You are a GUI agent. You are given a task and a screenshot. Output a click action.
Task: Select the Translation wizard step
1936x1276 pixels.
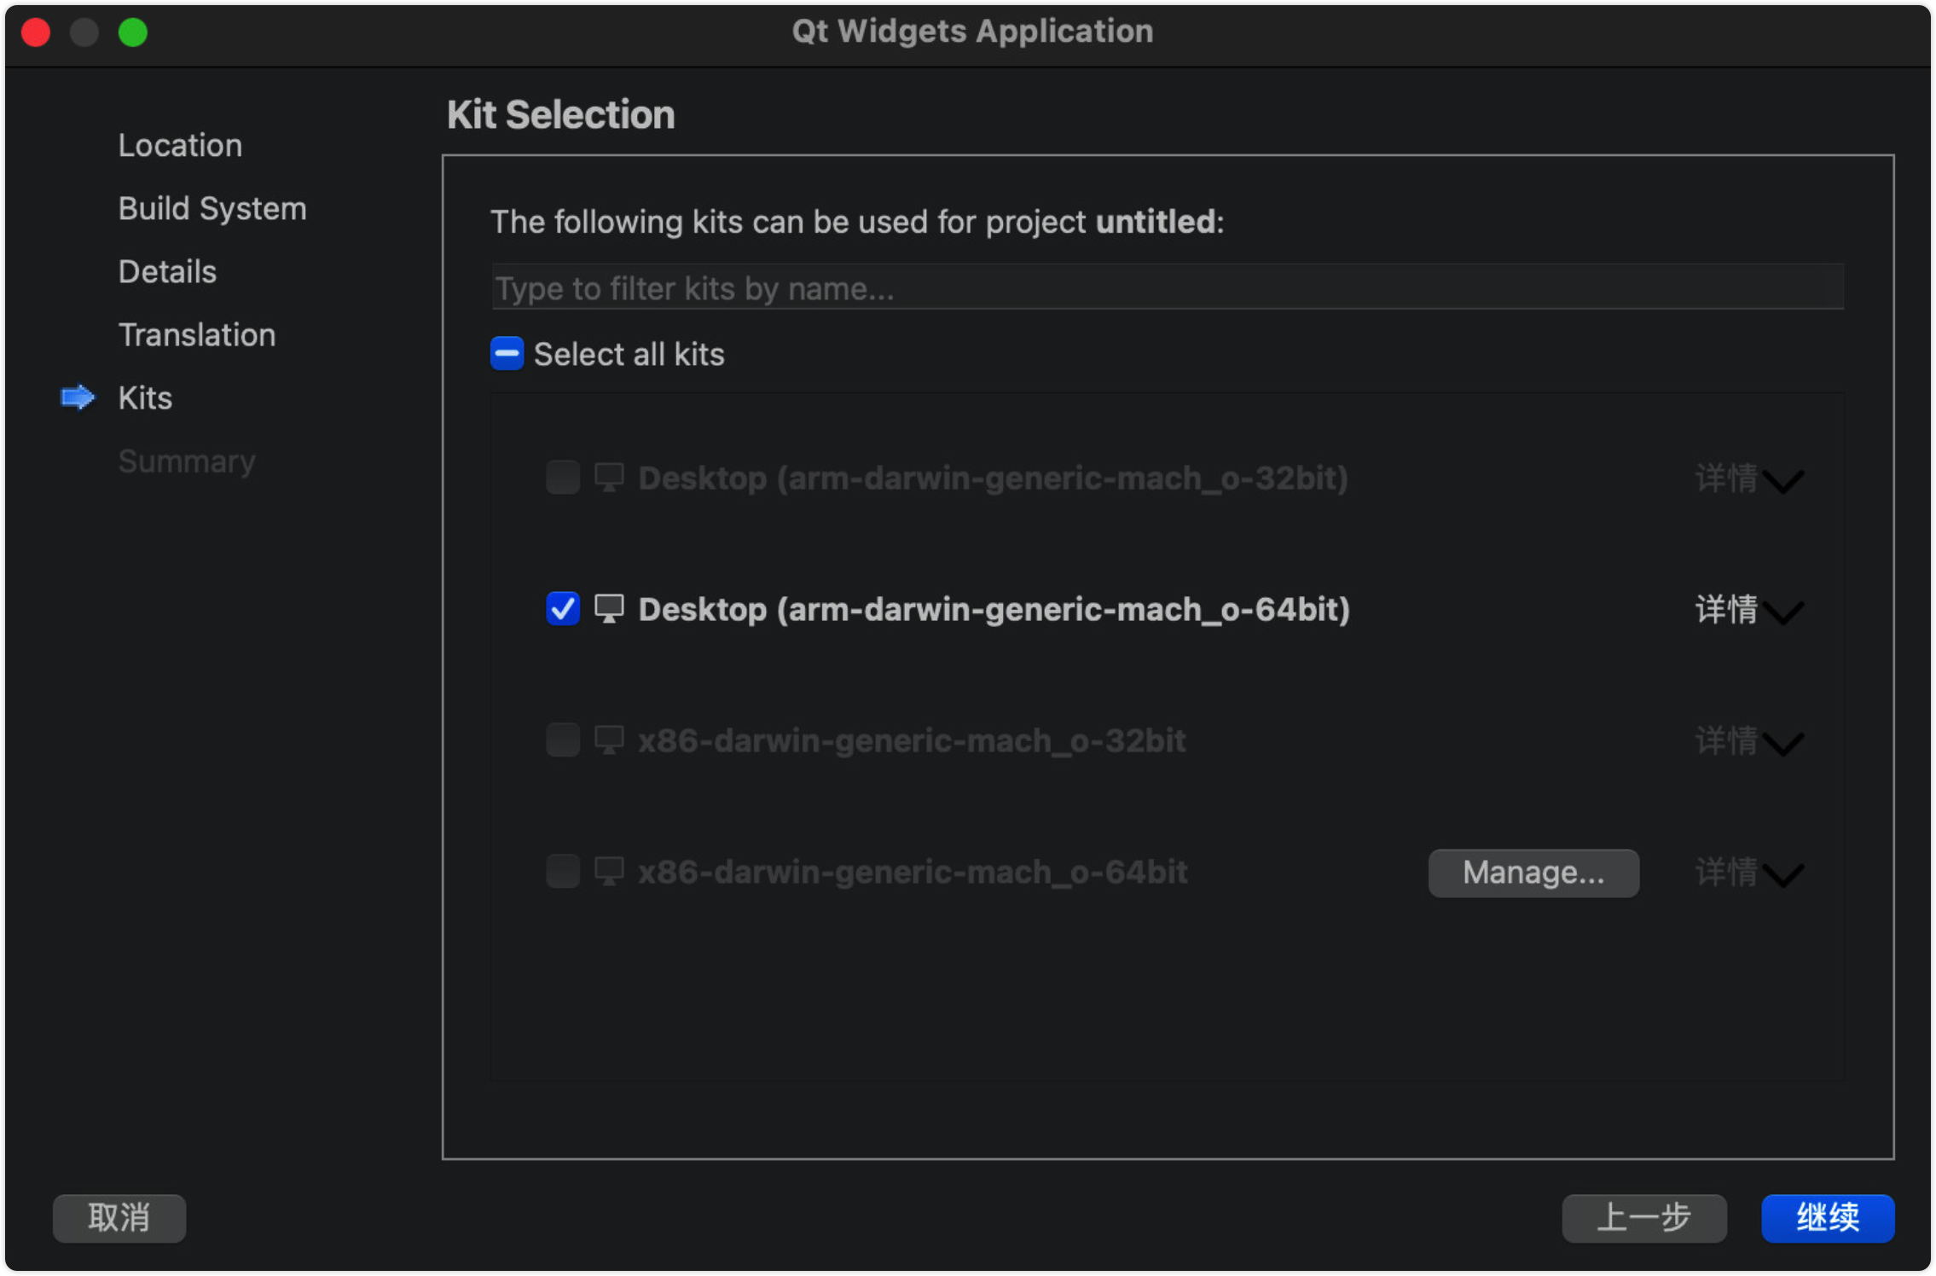(197, 334)
